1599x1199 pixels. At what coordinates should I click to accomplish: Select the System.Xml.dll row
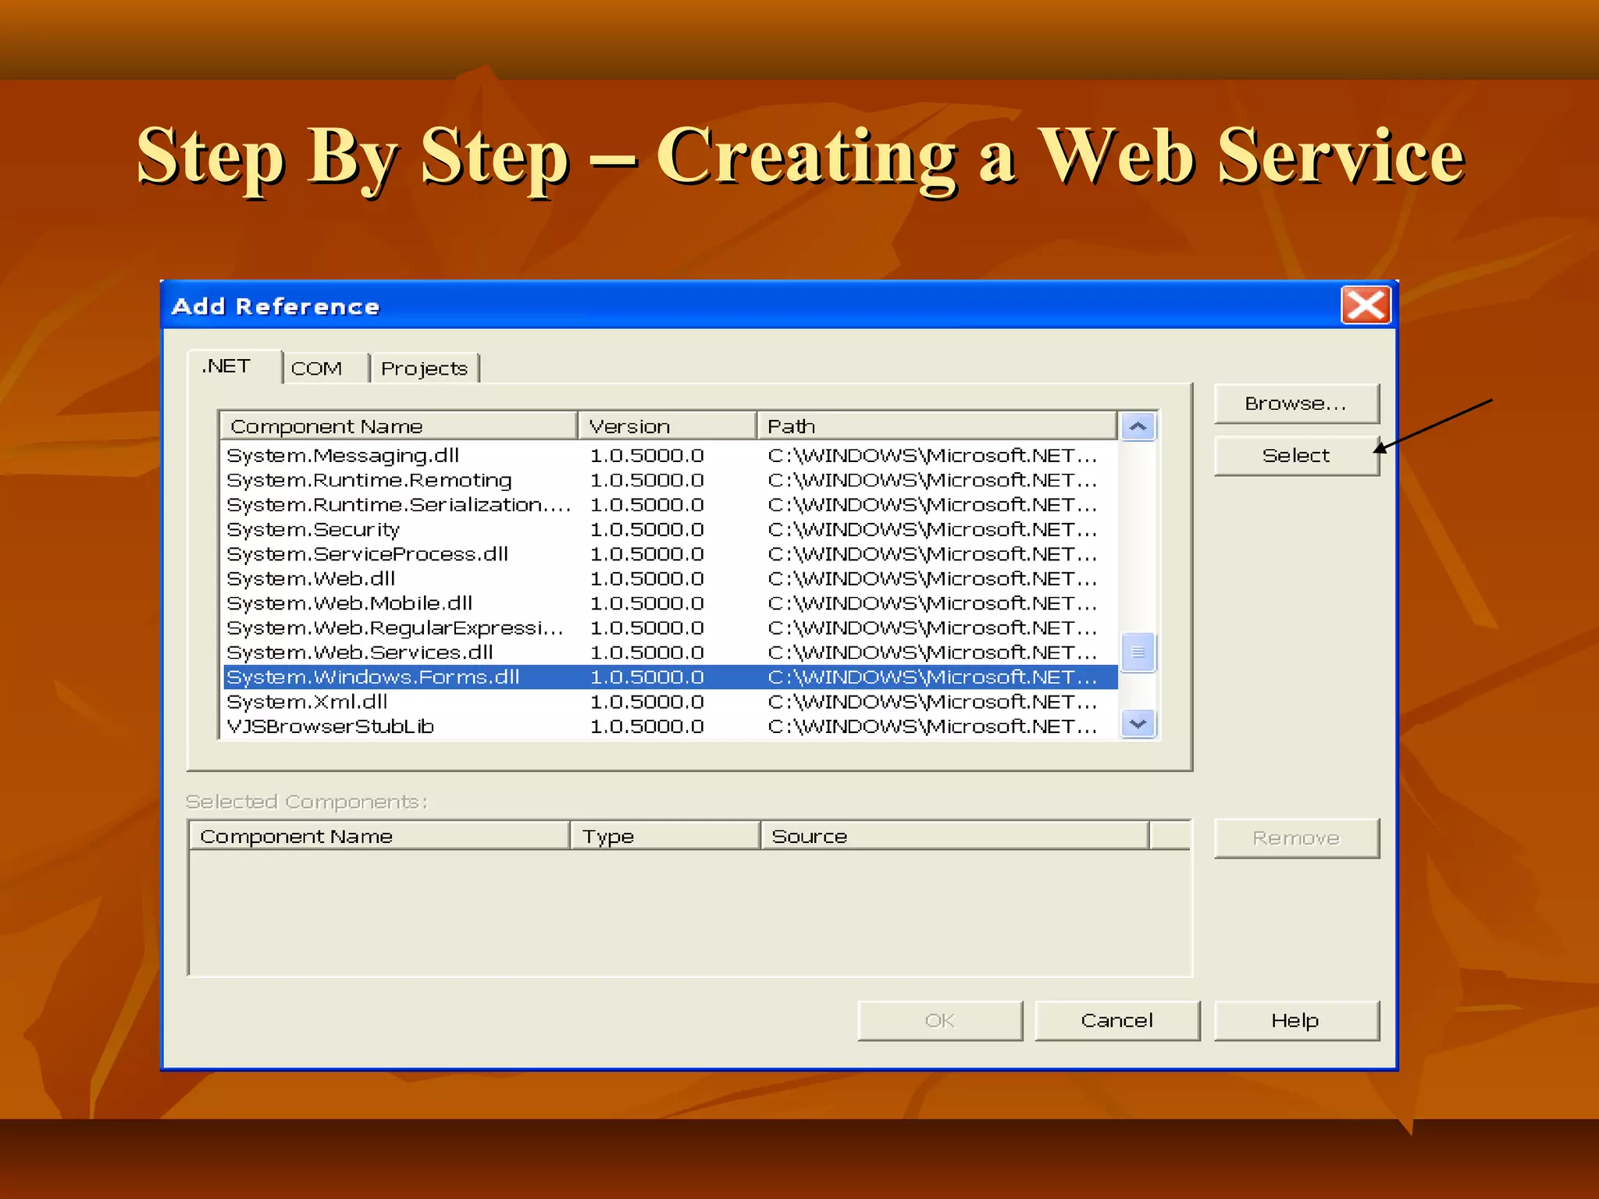(x=671, y=702)
